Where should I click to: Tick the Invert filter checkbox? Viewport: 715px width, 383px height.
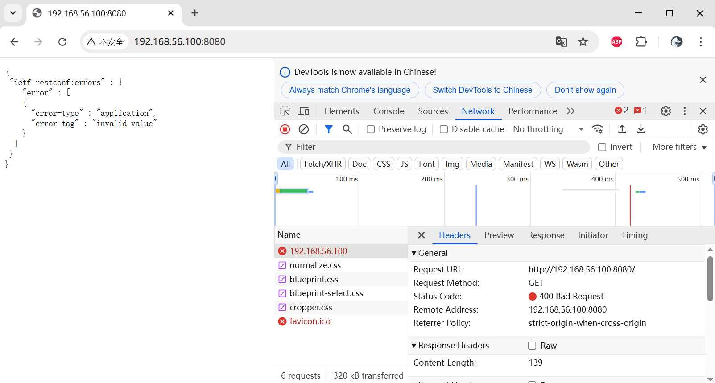coord(602,147)
